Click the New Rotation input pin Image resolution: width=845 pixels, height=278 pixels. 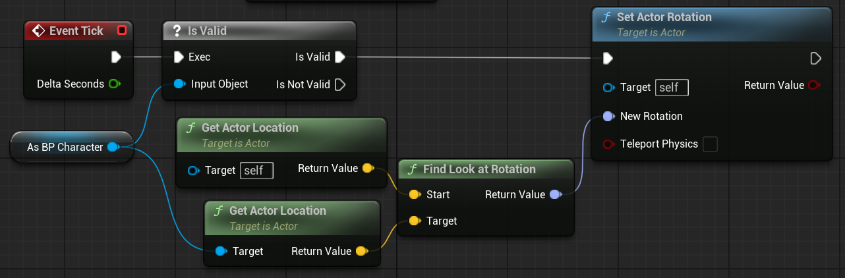pyautogui.click(x=608, y=117)
